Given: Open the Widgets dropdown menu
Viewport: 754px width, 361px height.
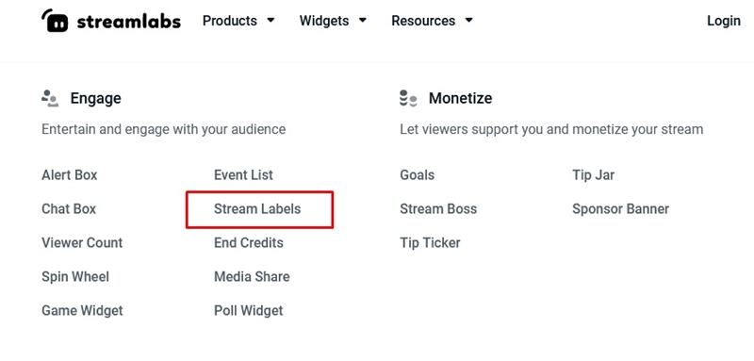Looking at the screenshot, I should pyautogui.click(x=333, y=21).
